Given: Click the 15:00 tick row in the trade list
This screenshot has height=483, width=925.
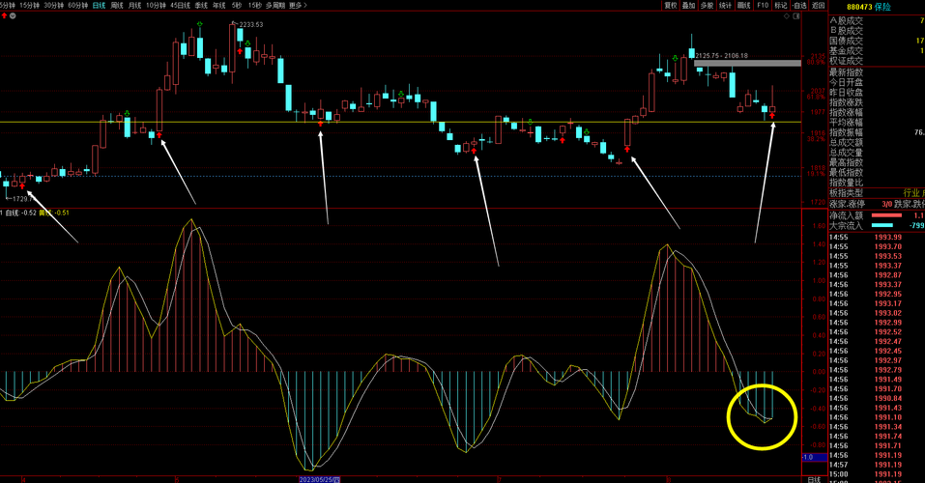Looking at the screenshot, I should 877,474.
